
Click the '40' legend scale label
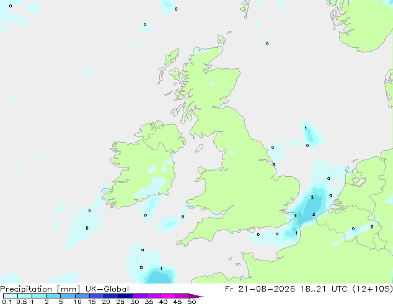tap(163, 302)
